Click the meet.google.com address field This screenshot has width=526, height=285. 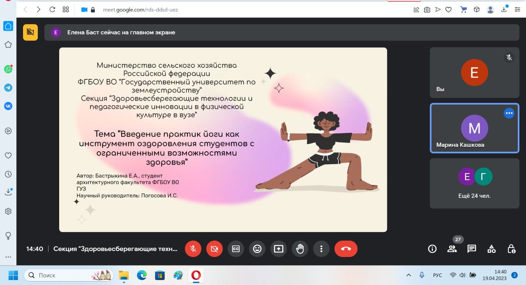(140, 10)
